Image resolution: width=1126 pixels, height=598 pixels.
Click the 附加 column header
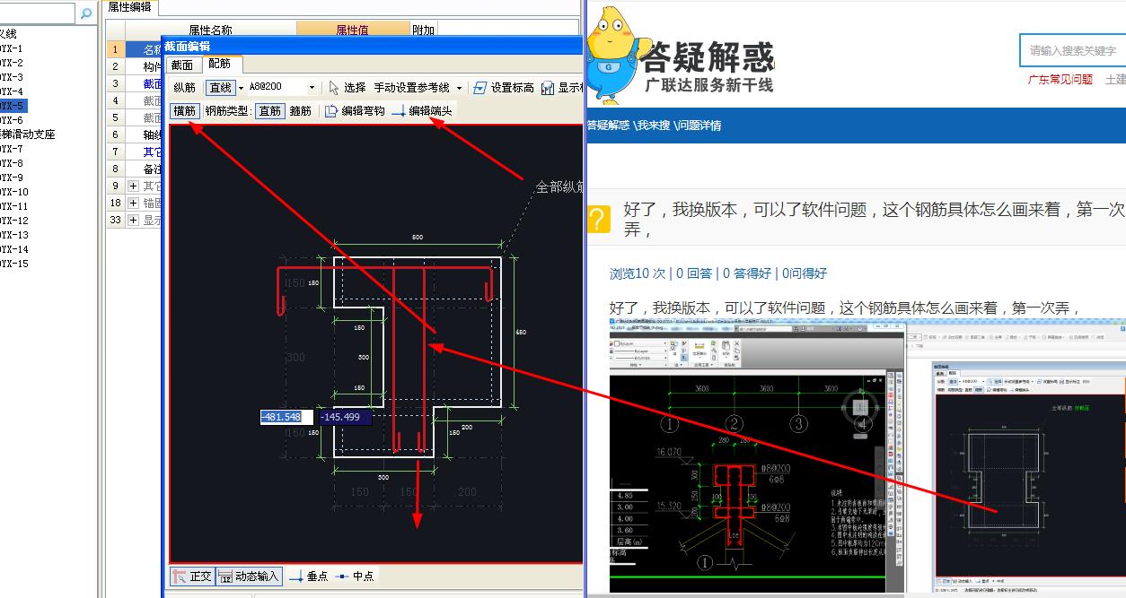(424, 30)
